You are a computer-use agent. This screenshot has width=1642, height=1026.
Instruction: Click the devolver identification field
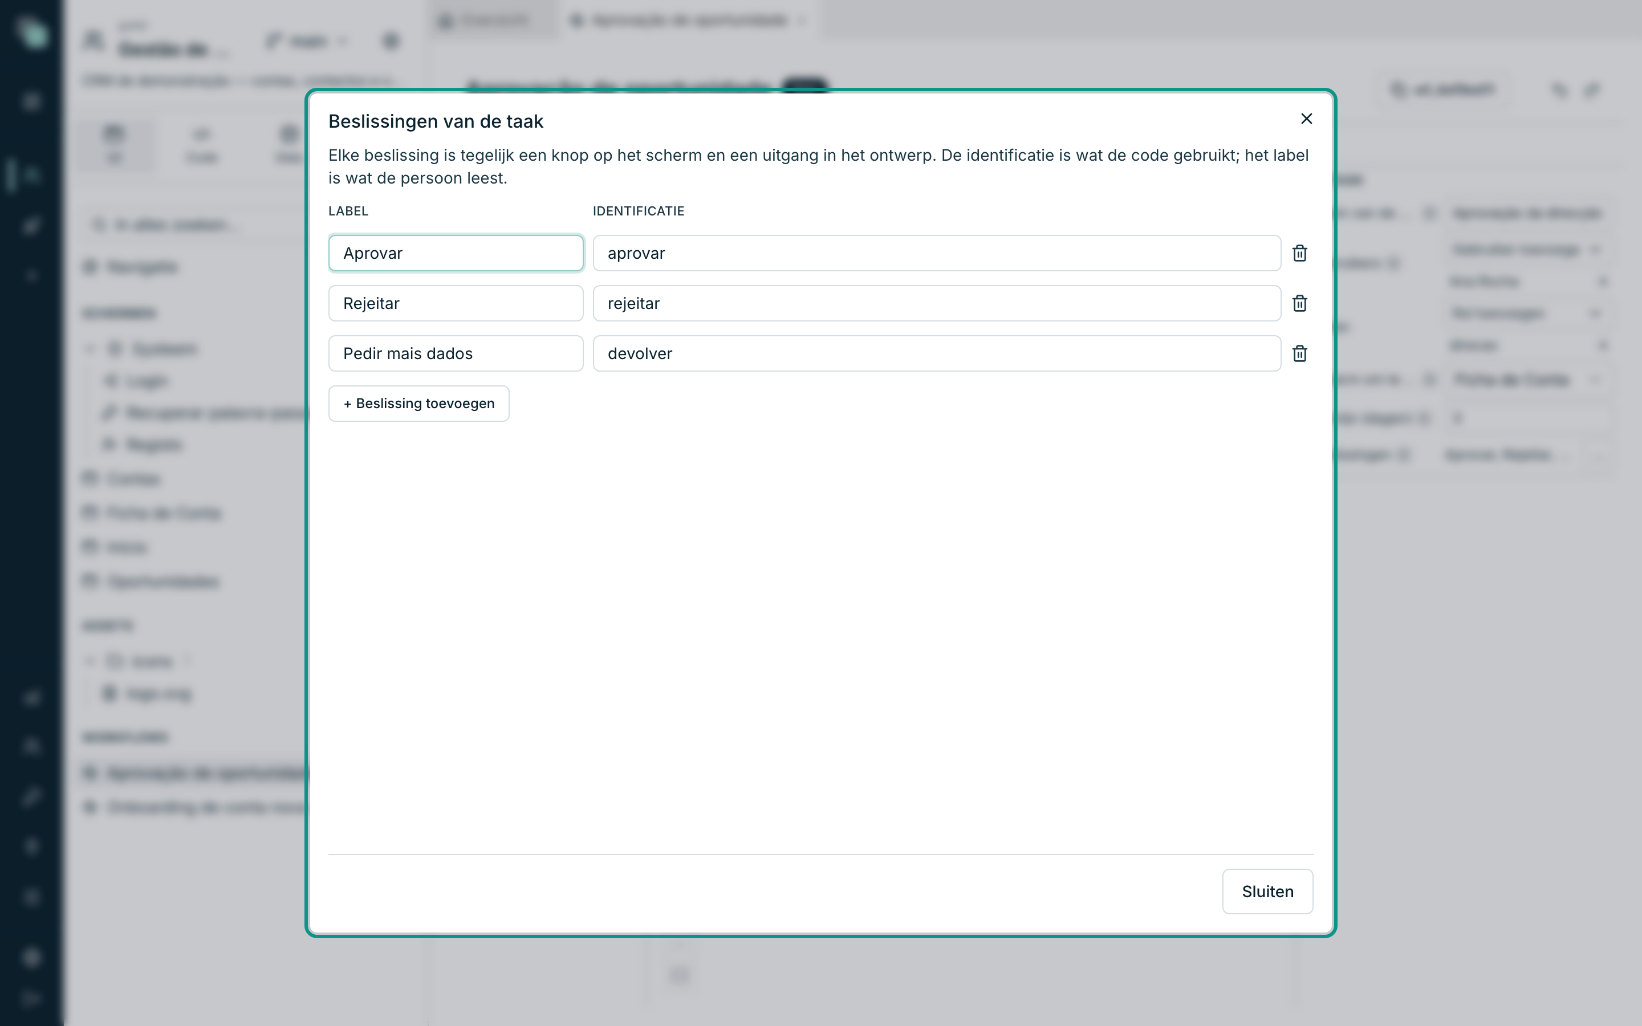[x=936, y=353]
